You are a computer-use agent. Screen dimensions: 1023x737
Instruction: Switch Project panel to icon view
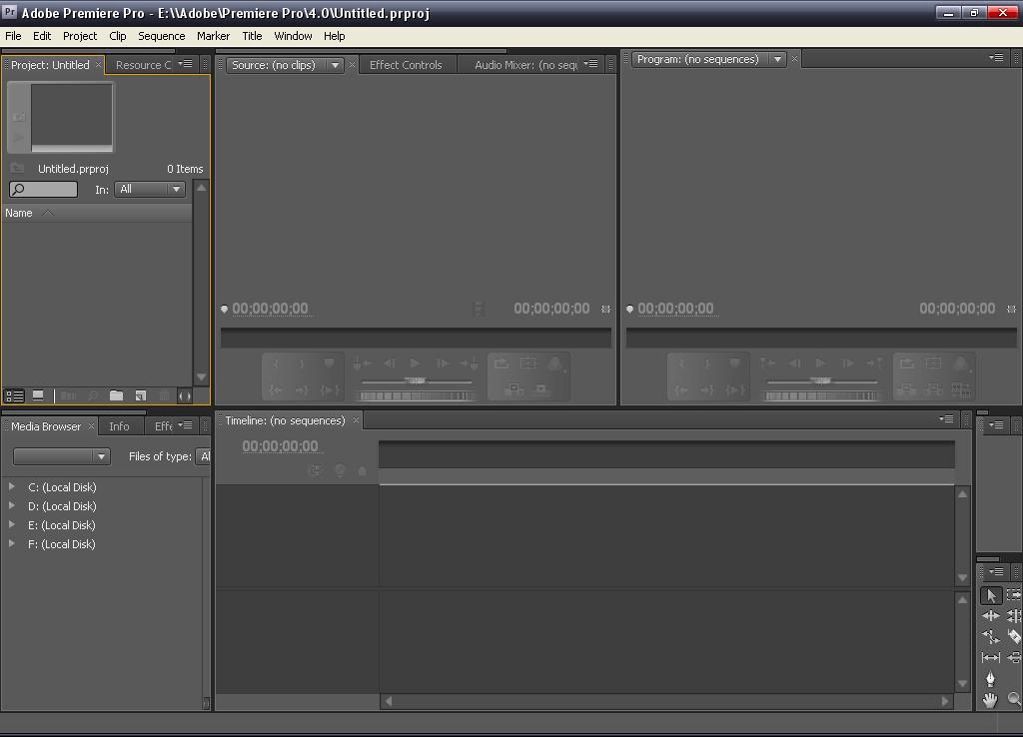tap(38, 396)
